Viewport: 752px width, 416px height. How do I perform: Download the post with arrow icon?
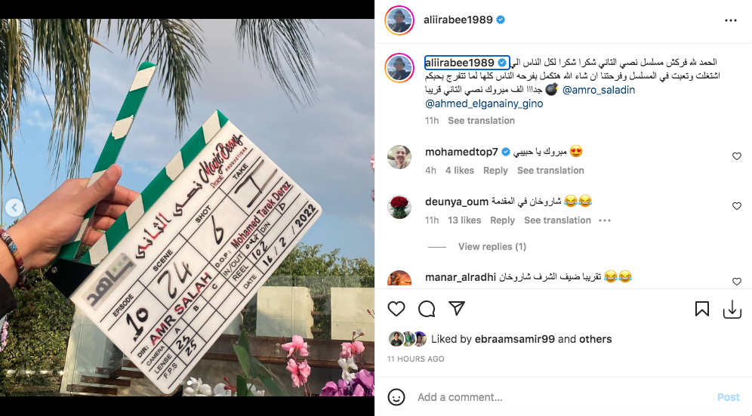click(732, 310)
